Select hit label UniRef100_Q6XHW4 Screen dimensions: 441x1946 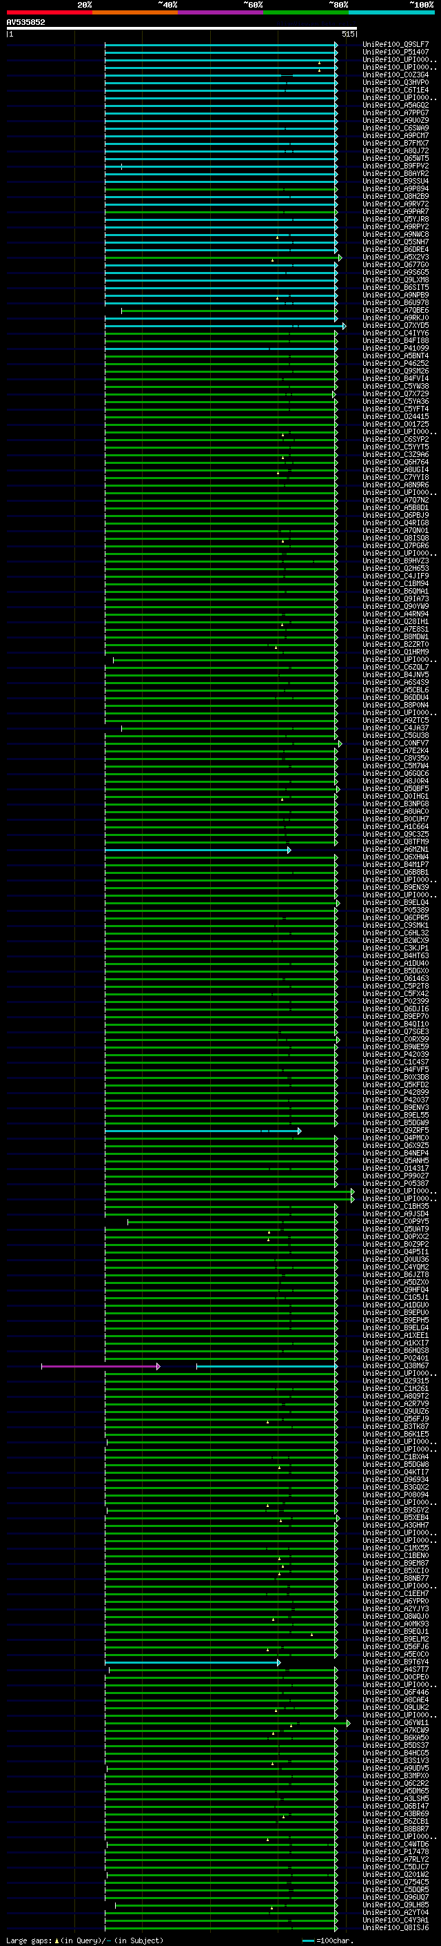(396, 857)
